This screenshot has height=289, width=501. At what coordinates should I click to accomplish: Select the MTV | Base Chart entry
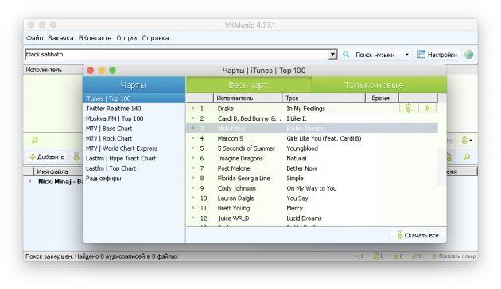pos(134,129)
